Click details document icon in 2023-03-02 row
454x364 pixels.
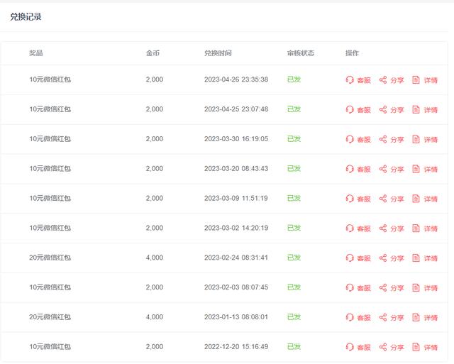click(x=416, y=229)
